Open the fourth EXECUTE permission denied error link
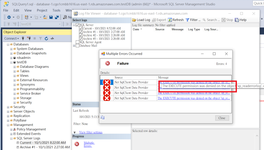 (194, 98)
